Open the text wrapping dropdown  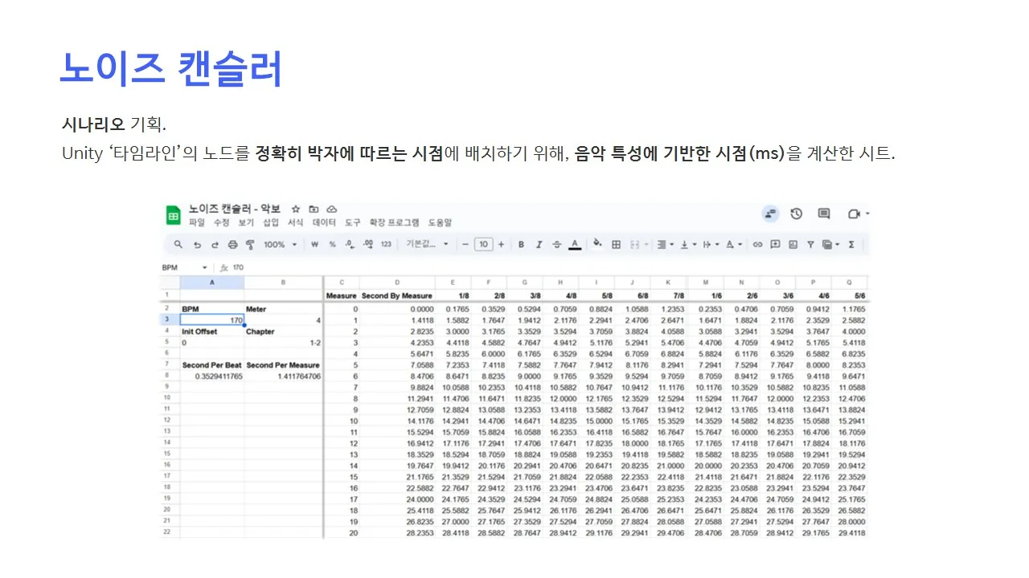(x=711, y=245)
